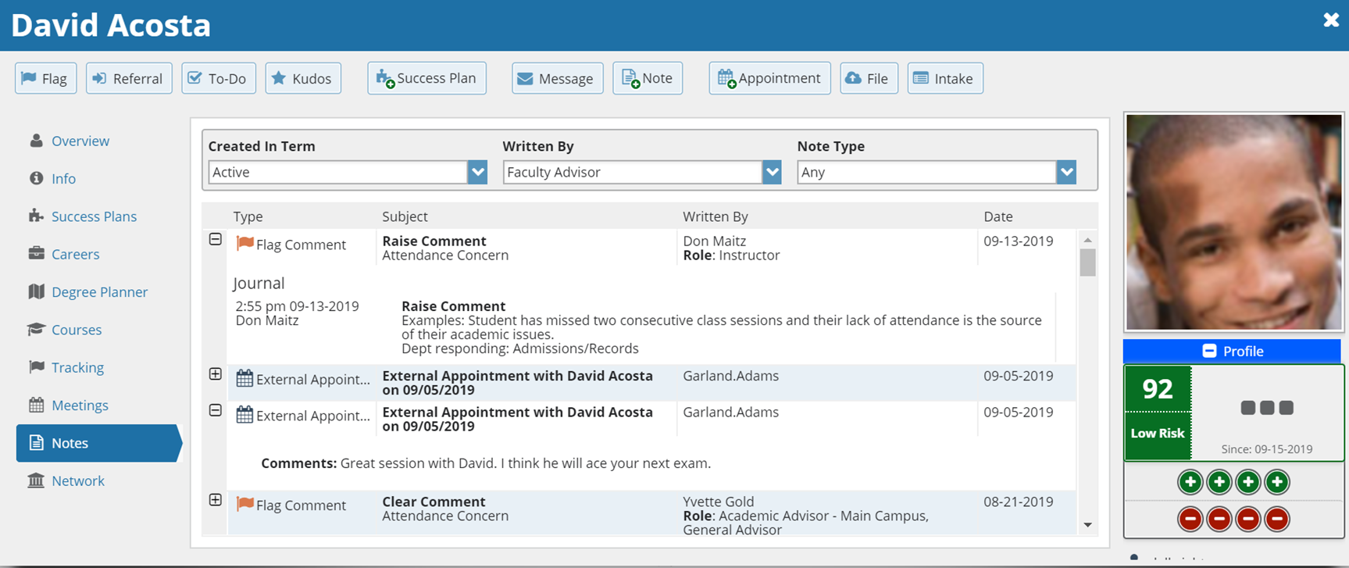
Task: Expand the 08-21-2019 Clear Comment row
Action: coord(216,500)
